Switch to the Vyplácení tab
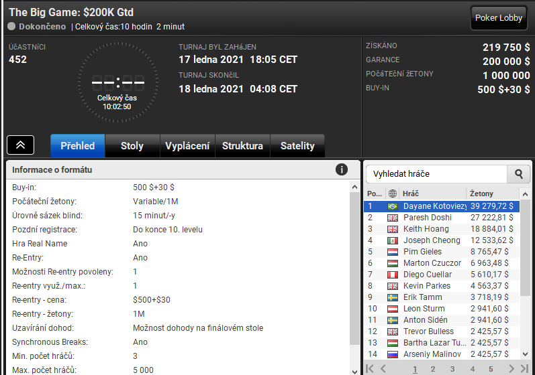The image size is (535, 375). (187, 145)
